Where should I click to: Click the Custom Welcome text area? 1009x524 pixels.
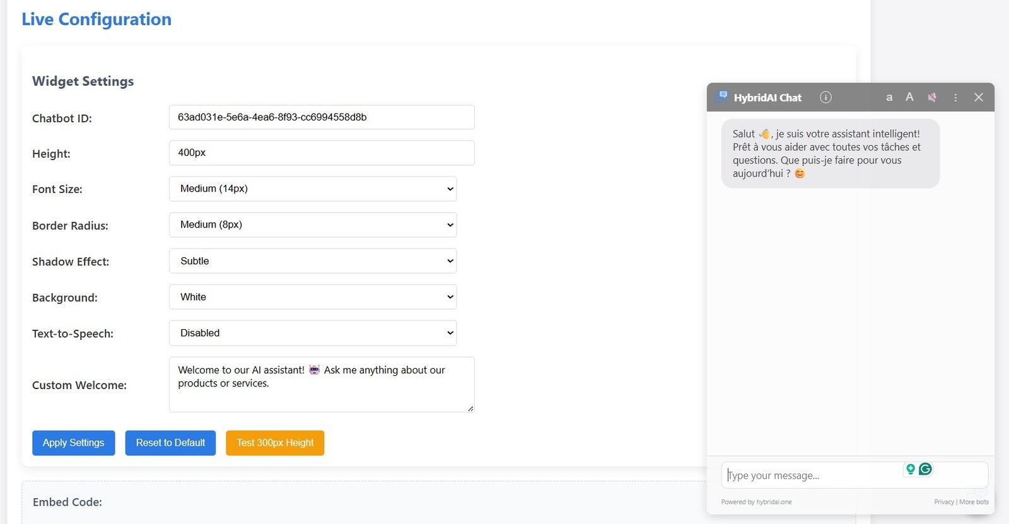pos(322,385)
